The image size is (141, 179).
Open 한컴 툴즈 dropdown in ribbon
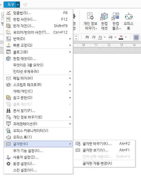pyautogui.click(x=120, y=29)
